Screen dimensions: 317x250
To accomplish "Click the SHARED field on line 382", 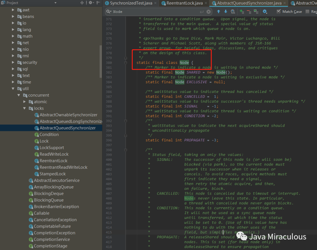I will pyautogui.click(x=193, y=72).
